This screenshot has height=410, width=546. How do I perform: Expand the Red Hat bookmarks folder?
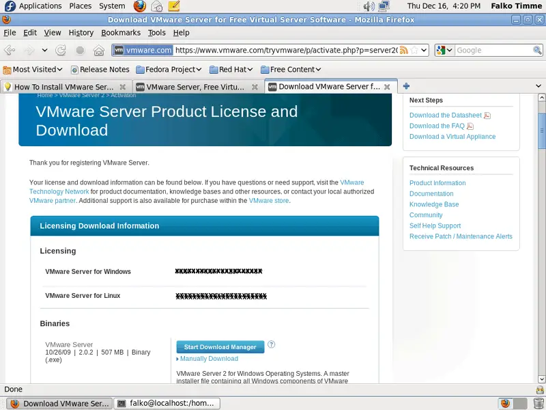[231, 70]
